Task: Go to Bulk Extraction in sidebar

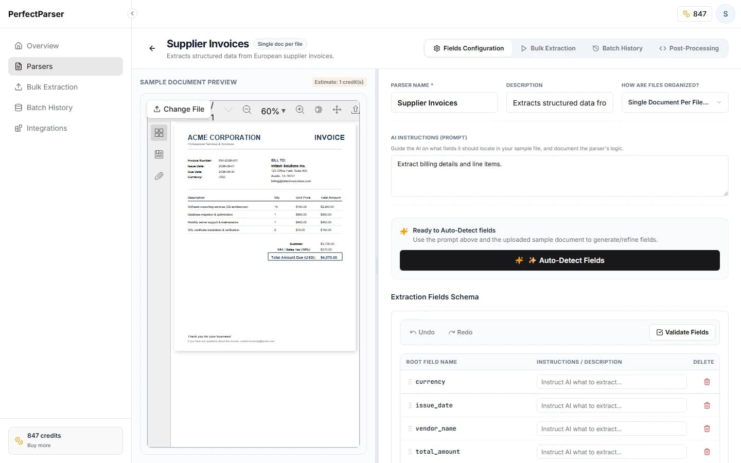Action: point(65,87)
